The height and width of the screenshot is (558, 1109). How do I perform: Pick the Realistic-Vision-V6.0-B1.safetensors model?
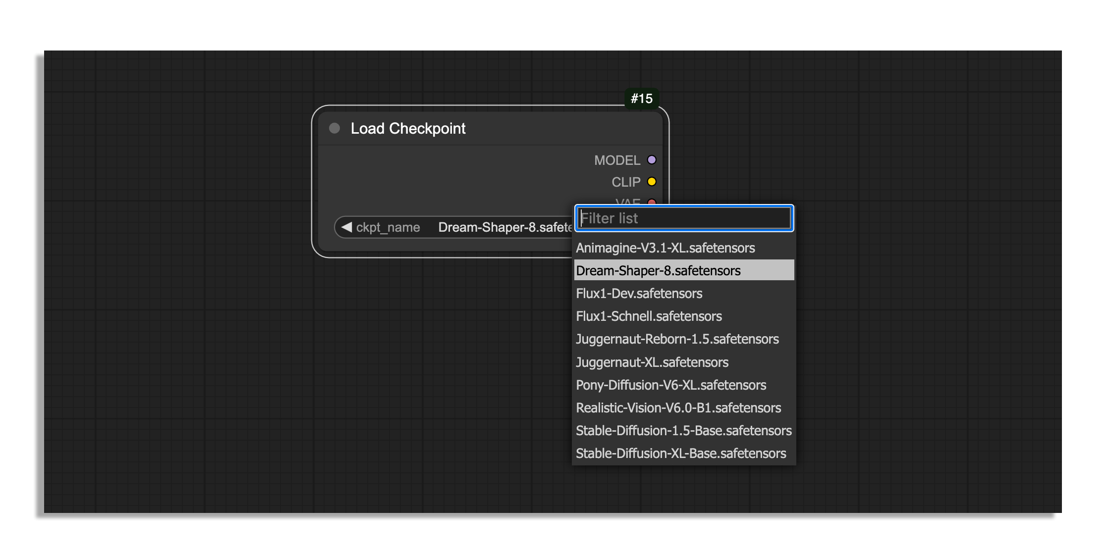click(x=678, y=408)
